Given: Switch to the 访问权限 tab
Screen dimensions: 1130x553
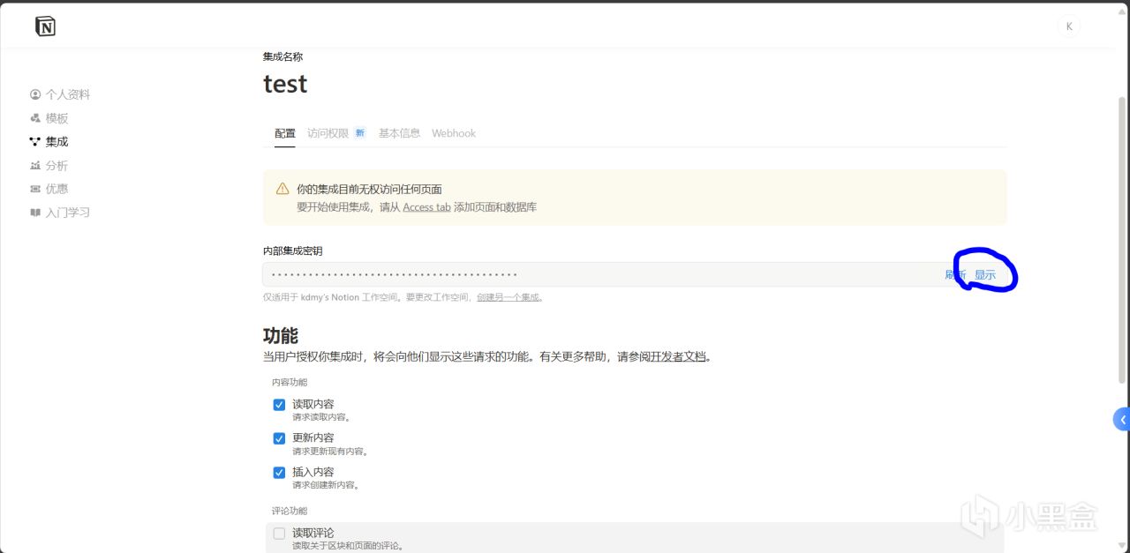Looking at the screenshot, I should pyautogui.click(x=328, y=133).
